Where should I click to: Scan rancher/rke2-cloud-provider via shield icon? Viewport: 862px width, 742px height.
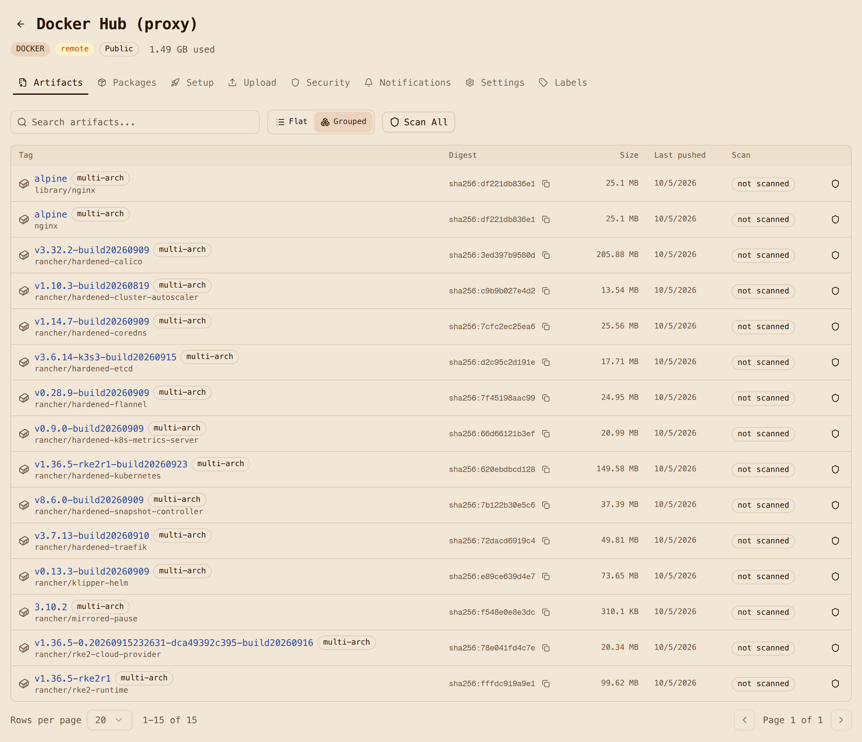(x=835, y=648)
